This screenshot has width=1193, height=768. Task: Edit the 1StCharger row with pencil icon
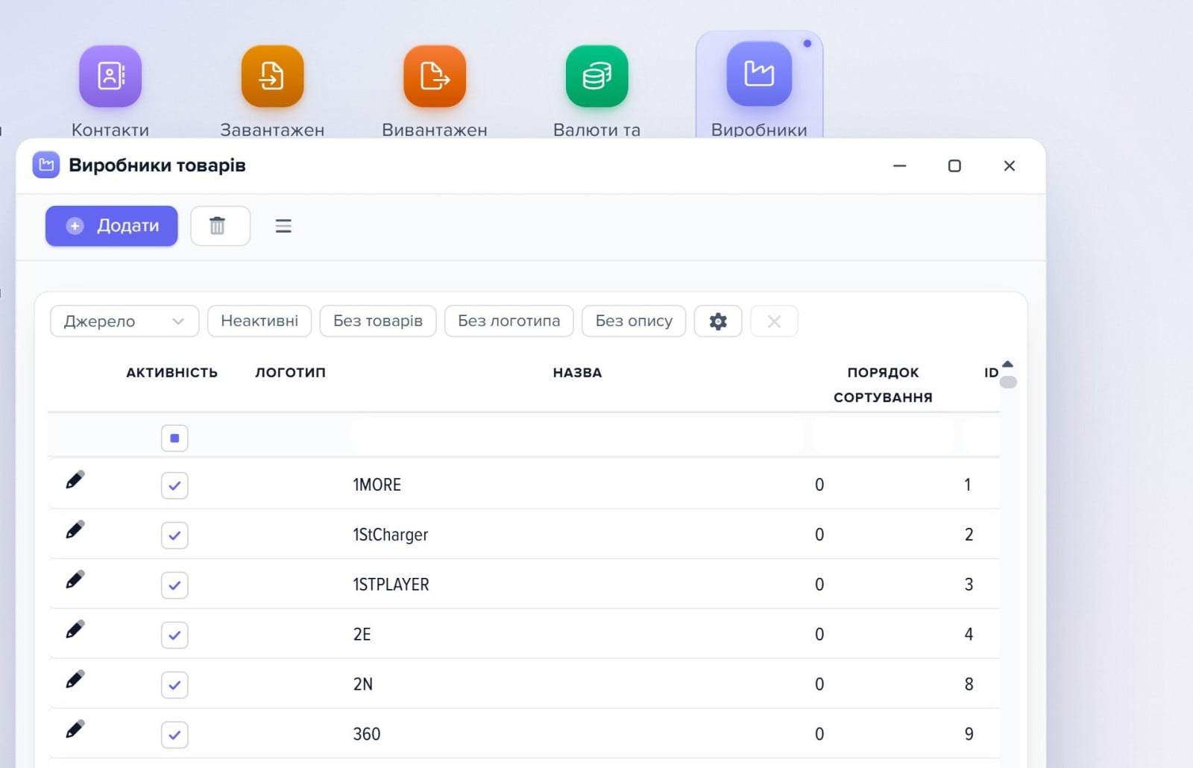point(75,529)
